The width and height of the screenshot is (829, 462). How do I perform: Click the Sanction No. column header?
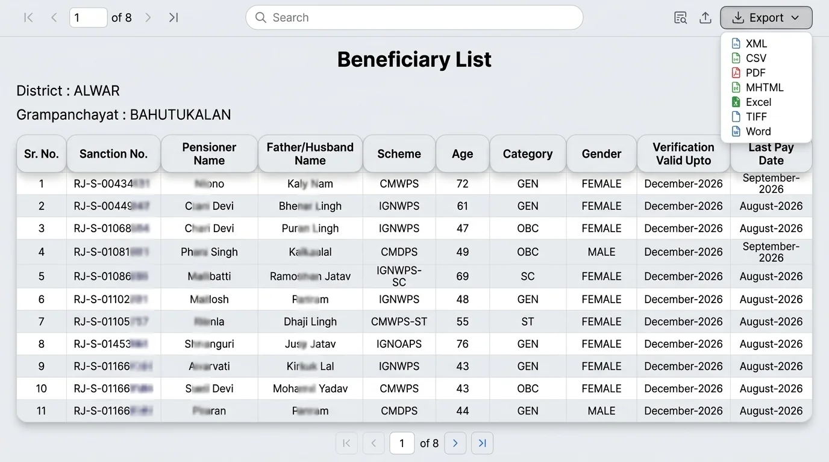click(x=113, y=154)
